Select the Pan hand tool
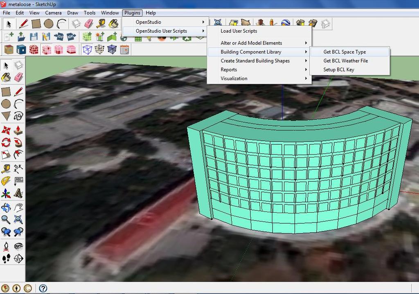Image resolution: width=419 pixels, height=294 pixels. tap(18, 207)
